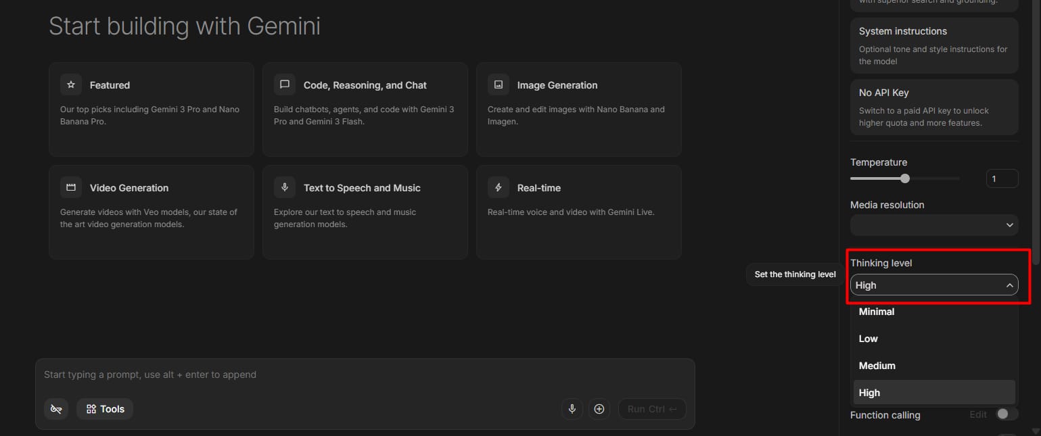This screenshot has width=1041, height=436.
Task: Click the Real-time lightning bolt icon
Action: pyautogui.click(x=498, y=187)
